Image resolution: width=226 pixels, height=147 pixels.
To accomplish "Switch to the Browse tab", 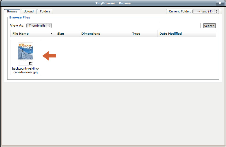I will tap(12, 11).
